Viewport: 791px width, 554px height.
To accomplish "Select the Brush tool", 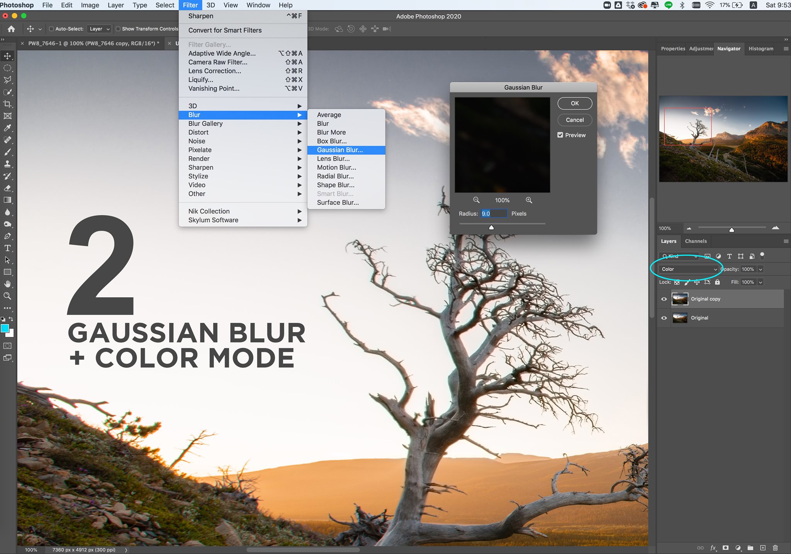I will 7,152.
